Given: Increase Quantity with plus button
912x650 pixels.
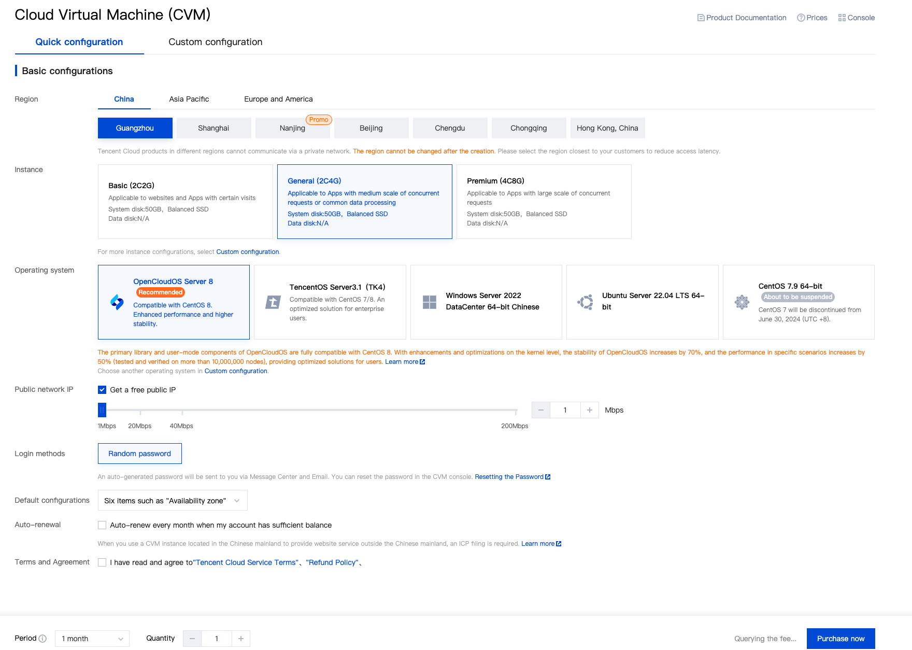Looking at the screenshot, I should click(x=241, y=639).
